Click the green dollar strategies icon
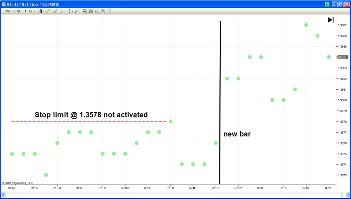 tap(103, 11)
